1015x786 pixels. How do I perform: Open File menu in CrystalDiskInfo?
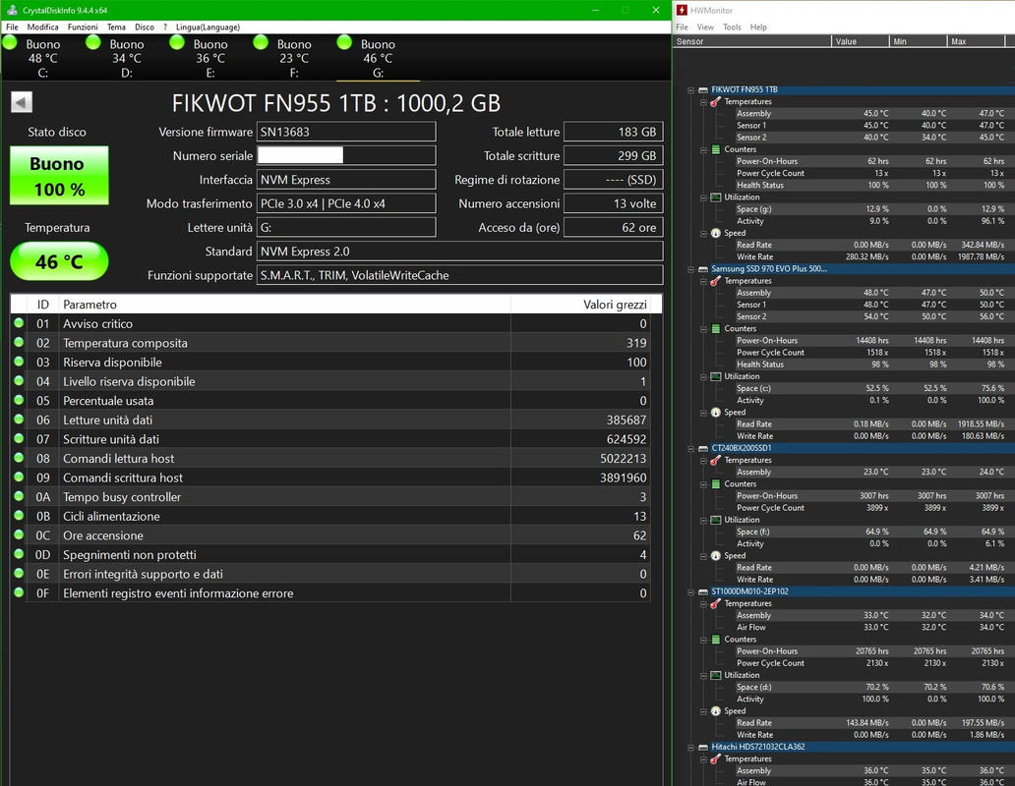[x=13, y=28]
